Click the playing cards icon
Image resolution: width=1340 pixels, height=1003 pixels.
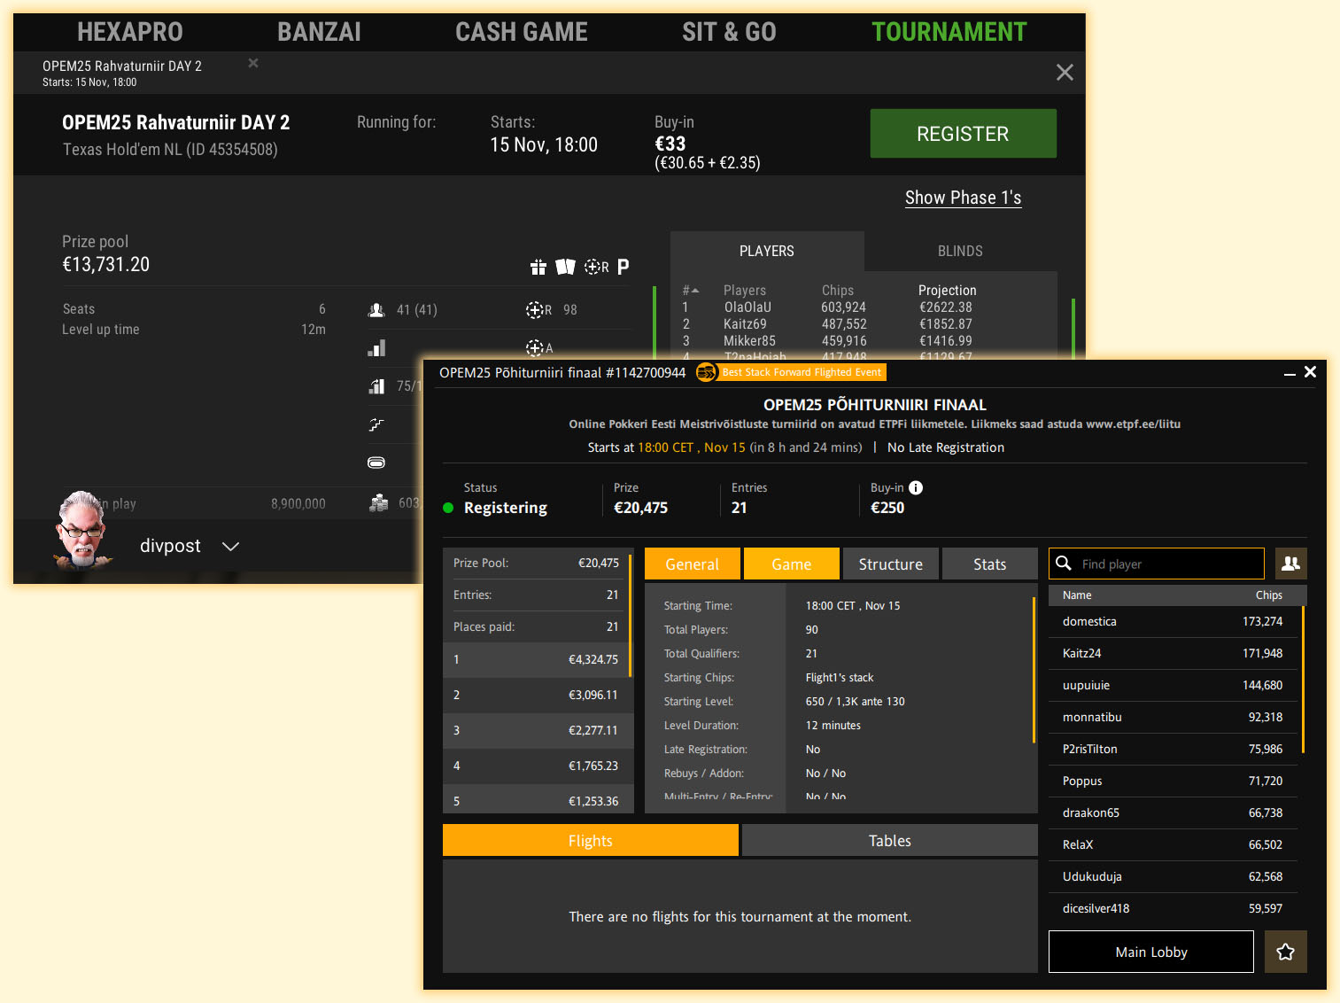(x=565, y=267)
